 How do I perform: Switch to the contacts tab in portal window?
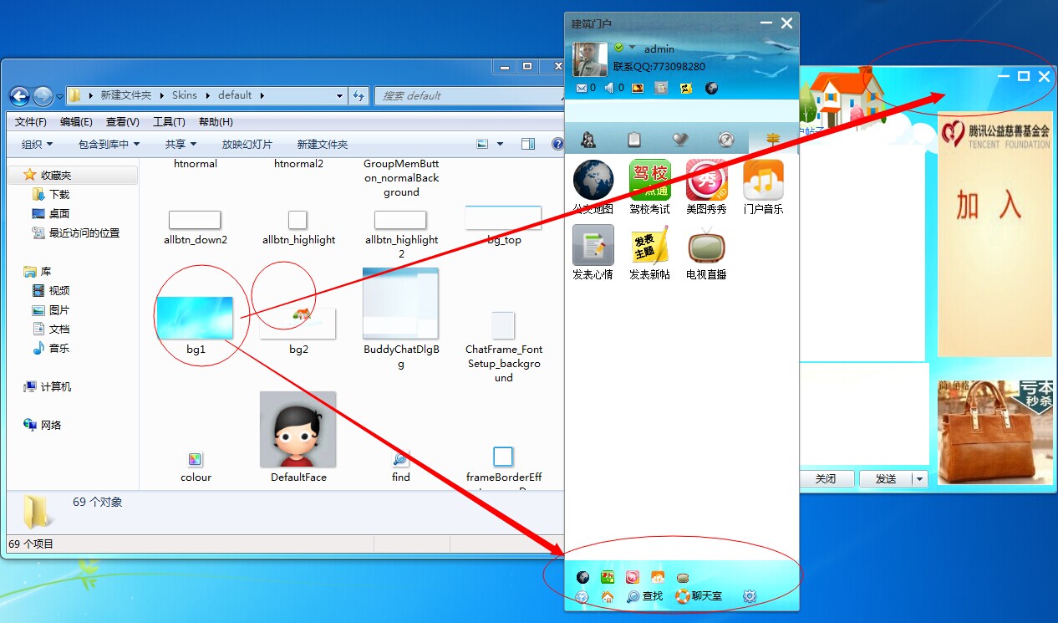(x=588, y=140)
